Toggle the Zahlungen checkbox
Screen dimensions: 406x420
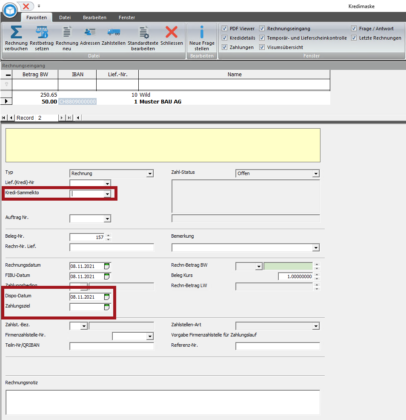(x=225, y=47)
